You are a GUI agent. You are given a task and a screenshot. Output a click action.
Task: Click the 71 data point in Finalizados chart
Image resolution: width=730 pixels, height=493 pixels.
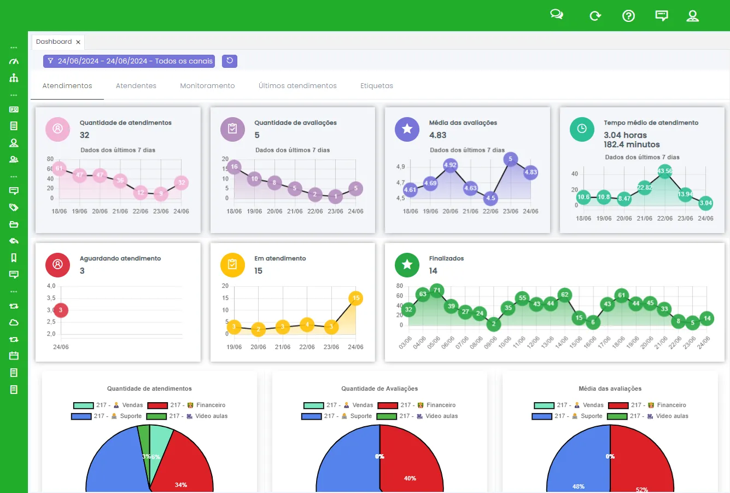pos(436,290)
